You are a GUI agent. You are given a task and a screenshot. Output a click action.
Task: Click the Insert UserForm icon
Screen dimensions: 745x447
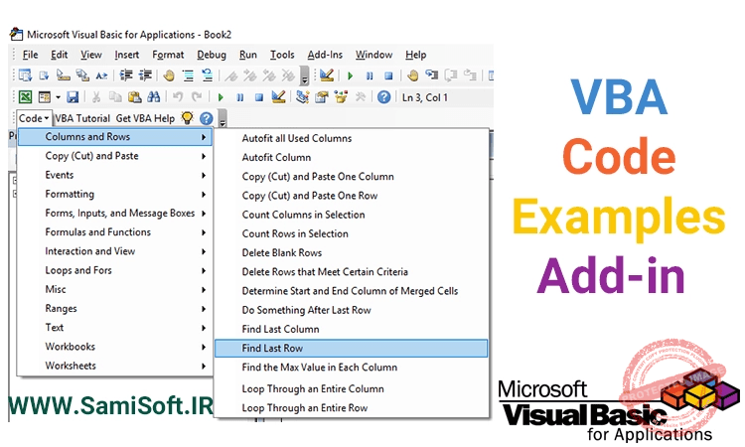[x=44, y=97]
